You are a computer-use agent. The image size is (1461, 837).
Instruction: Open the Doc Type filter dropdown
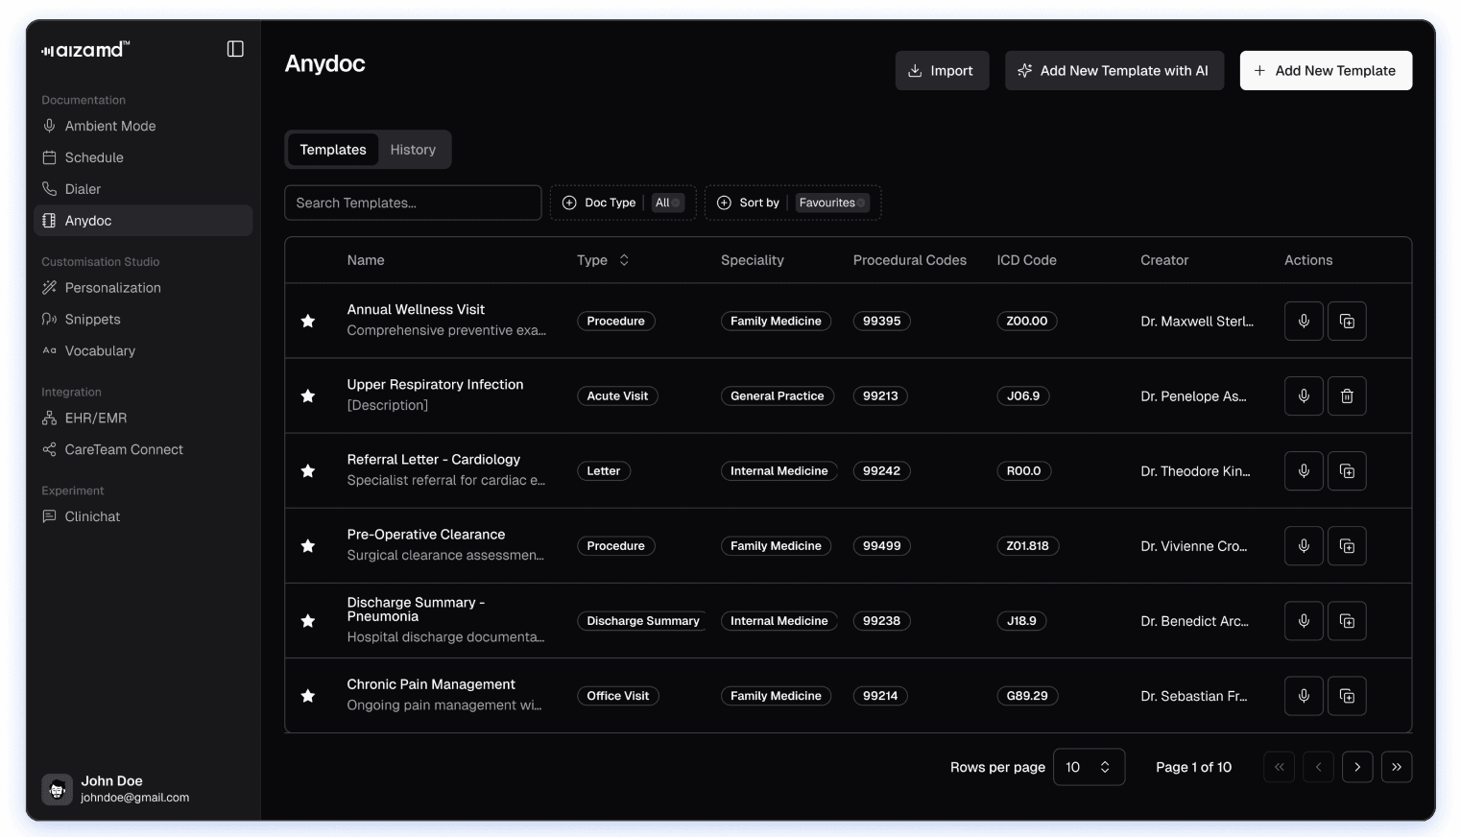(x=622, y=203)
